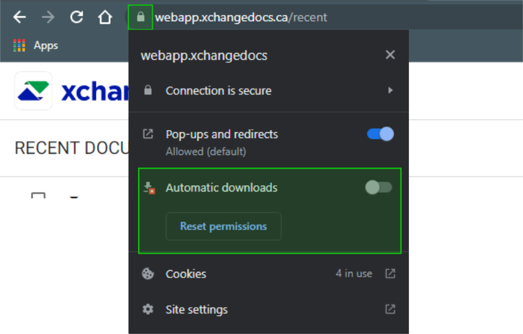Turn off Pop-ups and redirects toggle
The width and height of the screenshot is (523, 334).
pyautogui.click(x=380, y=134)
